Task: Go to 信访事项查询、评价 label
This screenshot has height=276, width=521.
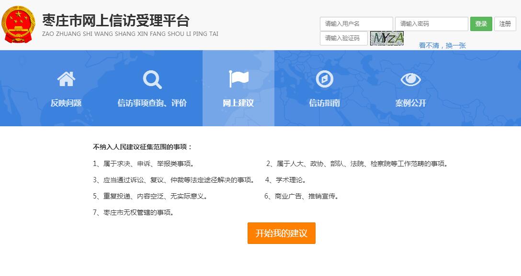Action: [152, 103]
